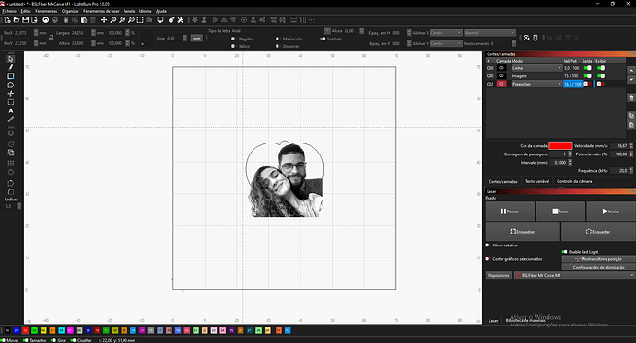636x343 pixels.
Task: Toggle Exibir switch for Imagem layer
Action: pos(601,75)
